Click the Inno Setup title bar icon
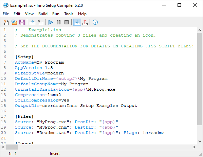This screenshot has width=203, height=157. click(6, 5)
